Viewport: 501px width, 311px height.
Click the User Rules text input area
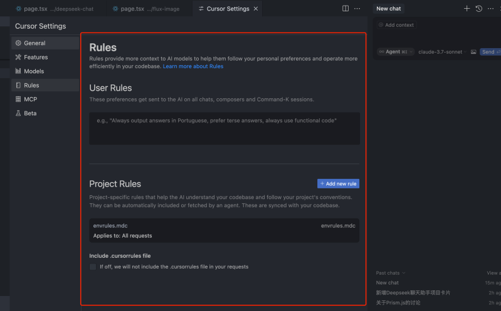tap(224, 128)
